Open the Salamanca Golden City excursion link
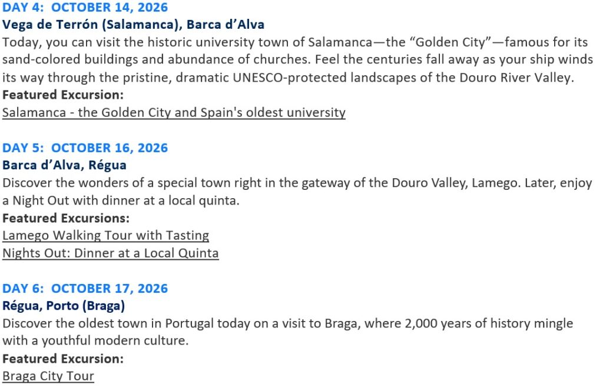This screenshot has height=388, width=603. (x=174, y=112)
